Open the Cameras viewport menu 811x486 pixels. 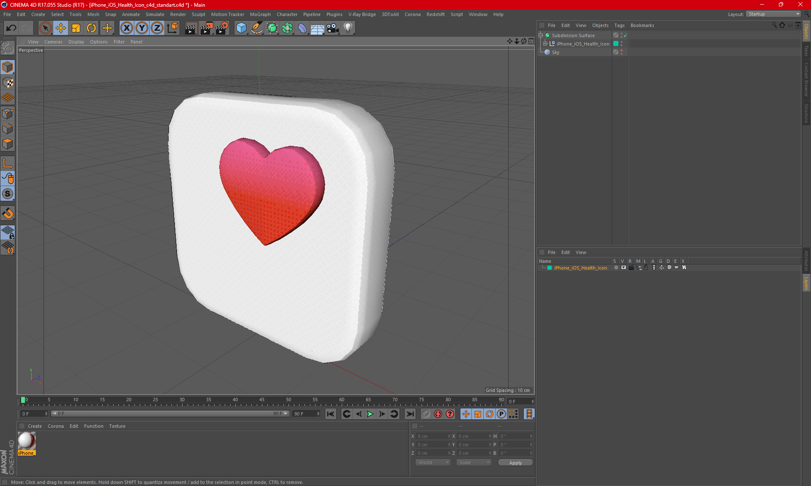pos(53,42)
